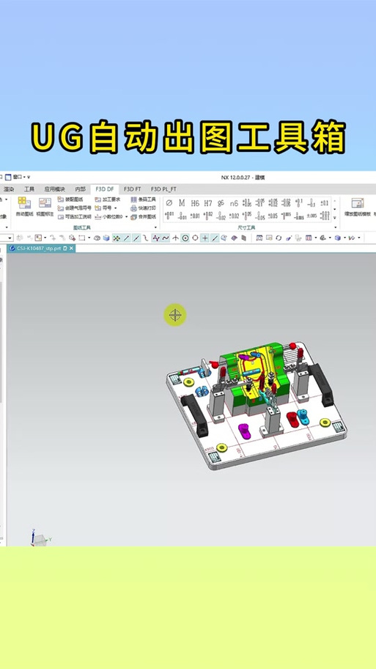Open the 装配图纸 assembly drawing tool

tap(70, 200)
